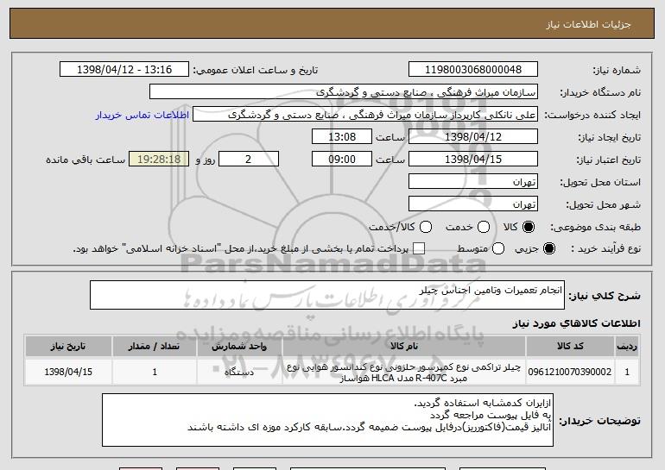Click the validity date field 1398/04/15
The width and height of the screenshot is (665, 470).
tap(473, 160)
